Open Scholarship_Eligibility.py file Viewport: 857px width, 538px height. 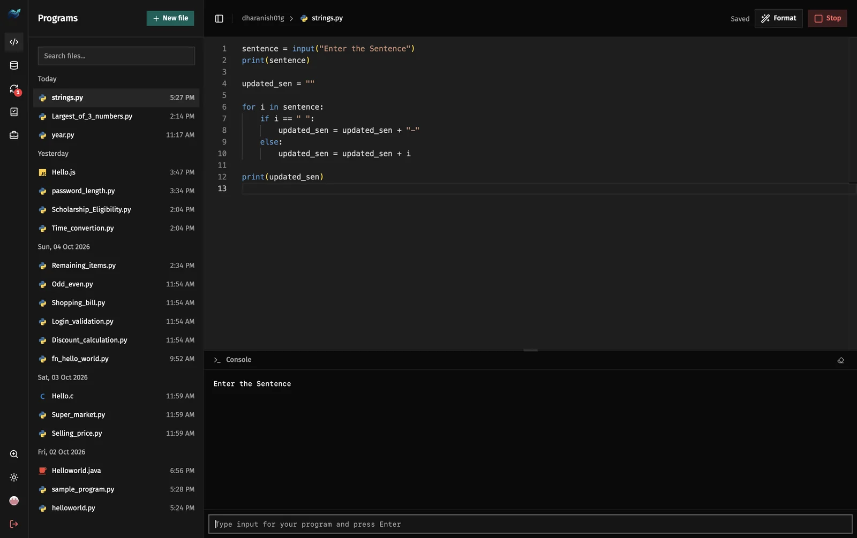click(x=116, y=210)
